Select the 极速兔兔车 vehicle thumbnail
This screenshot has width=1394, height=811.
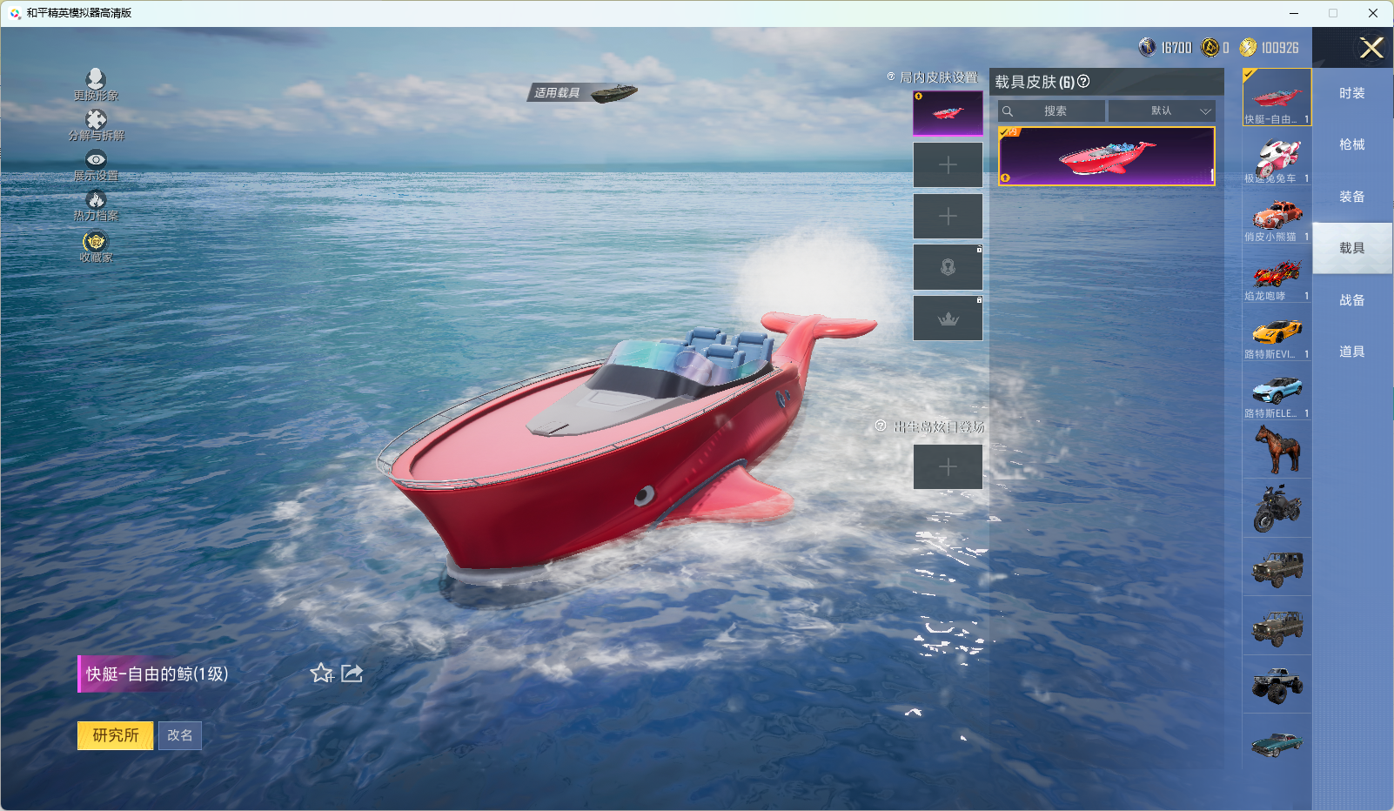click(1277, 158)
